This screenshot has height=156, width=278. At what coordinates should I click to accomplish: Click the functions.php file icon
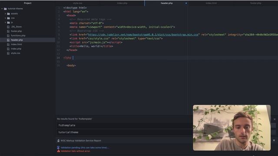pos(8,36)
